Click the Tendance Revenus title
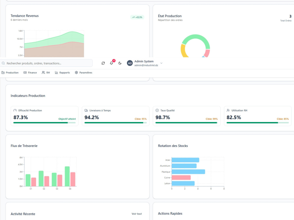The width and height of the screenshot is (294, 220). pyautogui.click(x=25, y=16)
